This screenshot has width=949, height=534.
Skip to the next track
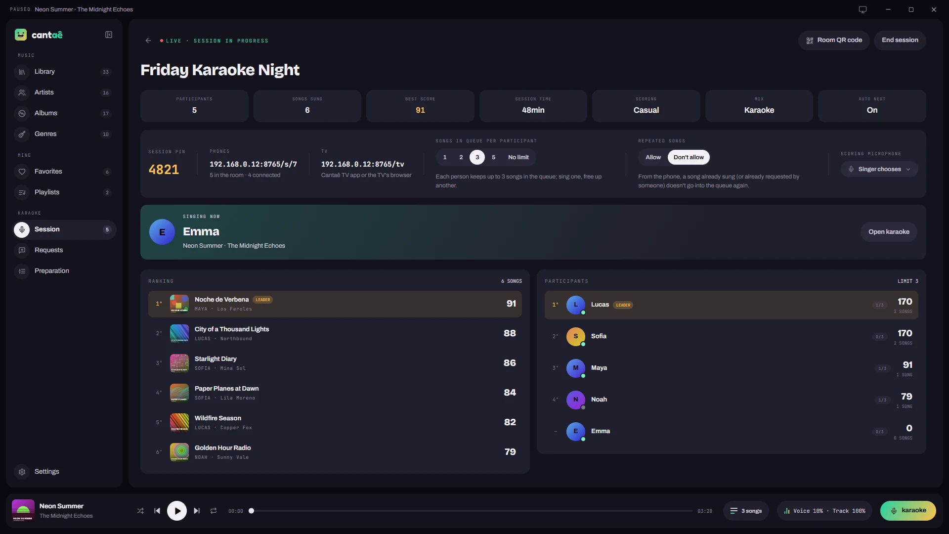197,511
